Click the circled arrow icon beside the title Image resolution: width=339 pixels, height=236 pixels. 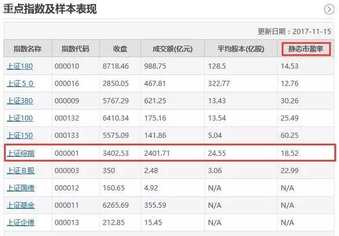pyautogui.click(x=329, y=10)
